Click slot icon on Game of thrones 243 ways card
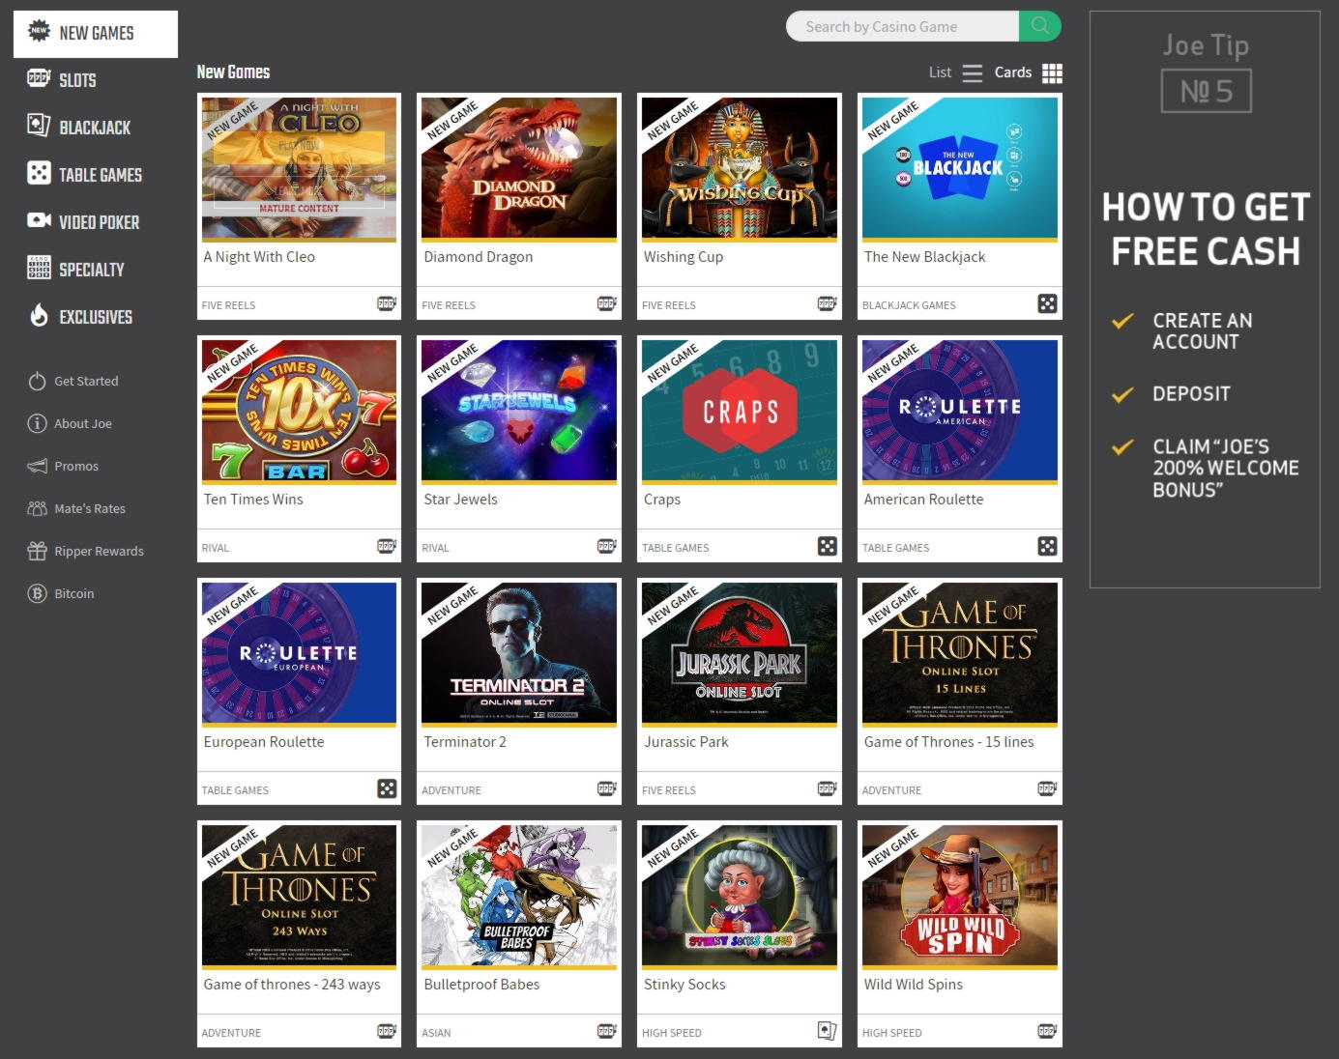The image size is (1339, 1059). (x=387, y=1031)
